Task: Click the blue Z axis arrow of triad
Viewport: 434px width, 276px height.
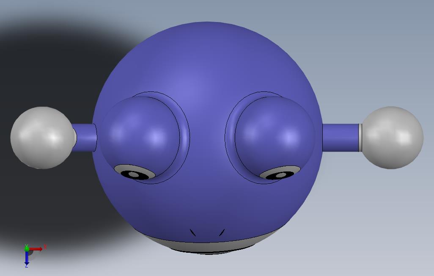Action: click(27, 258)
